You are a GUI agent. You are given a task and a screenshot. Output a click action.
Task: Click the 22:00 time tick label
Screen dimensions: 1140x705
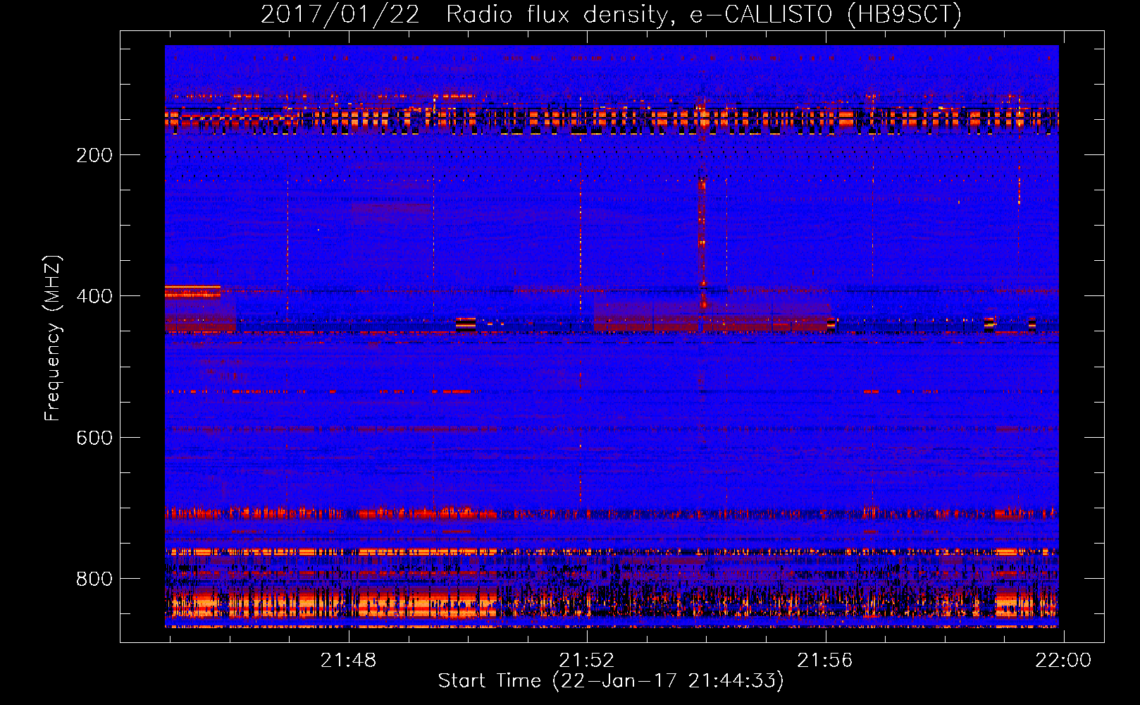[1063, 661]
